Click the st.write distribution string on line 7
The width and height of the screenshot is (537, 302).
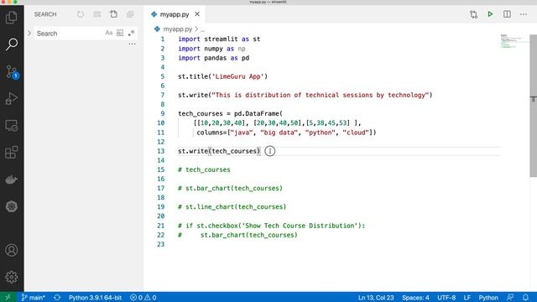pyautogui.click(x=321, y=95)
